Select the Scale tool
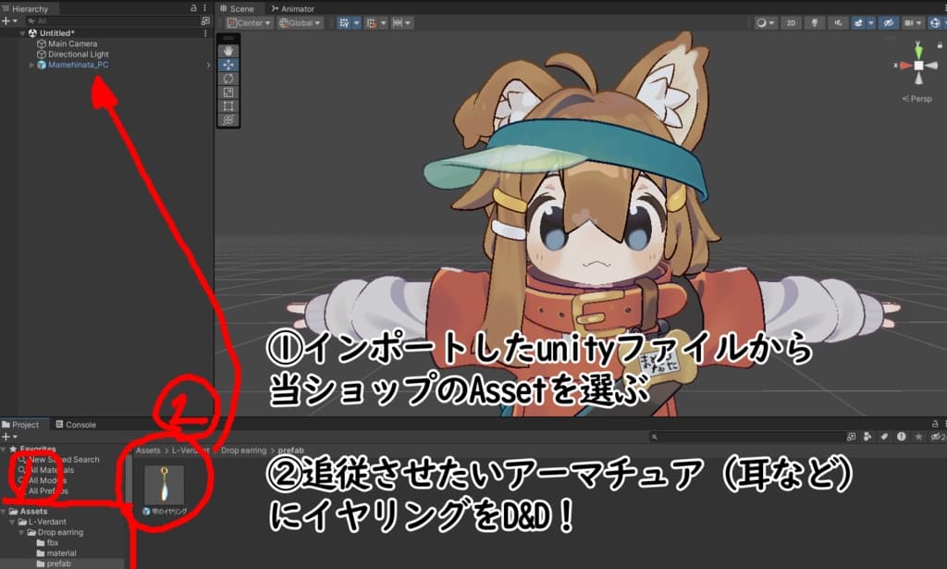This screenshot has height=569, width=947. pyautogui.click(x=228, y=93)
